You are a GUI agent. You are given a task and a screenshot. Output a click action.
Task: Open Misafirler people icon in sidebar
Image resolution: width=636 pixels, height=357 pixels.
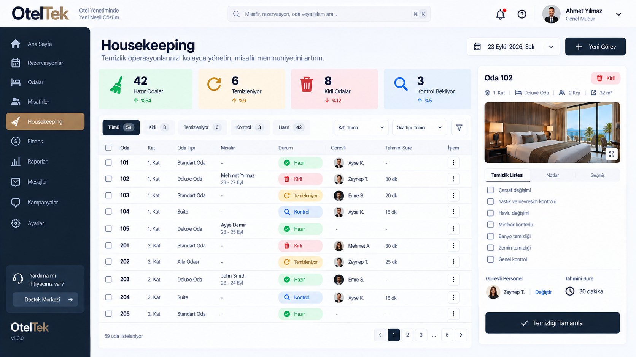16,101
